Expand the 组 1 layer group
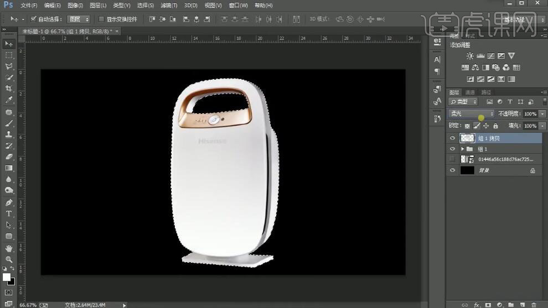 (462, 149)
